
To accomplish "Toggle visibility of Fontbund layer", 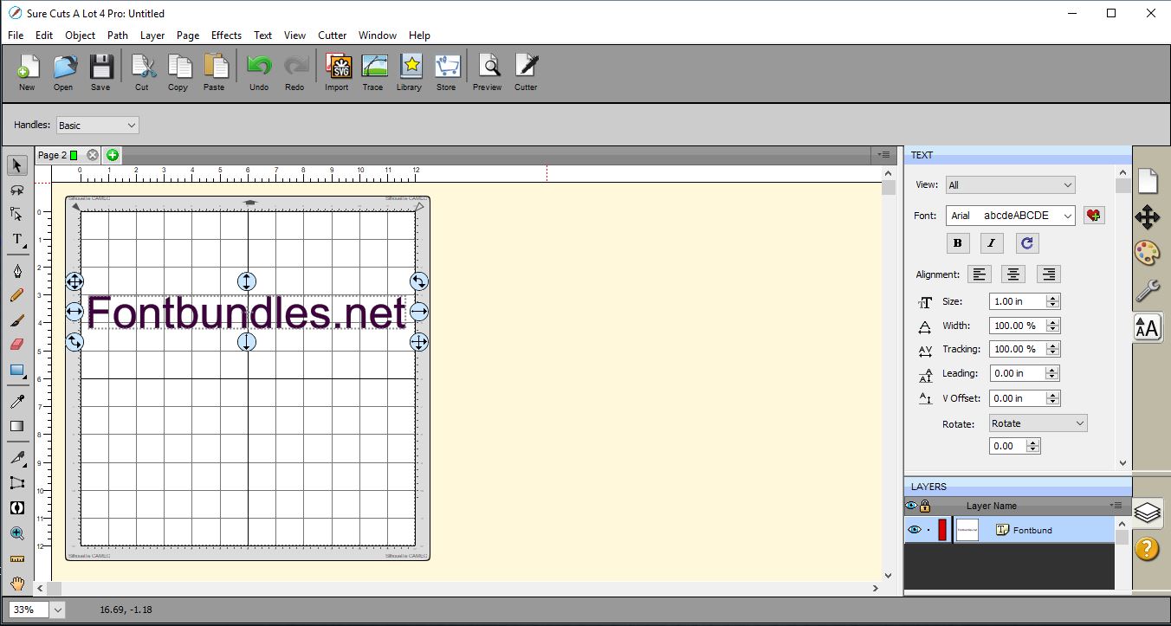I will coord(914,530).
